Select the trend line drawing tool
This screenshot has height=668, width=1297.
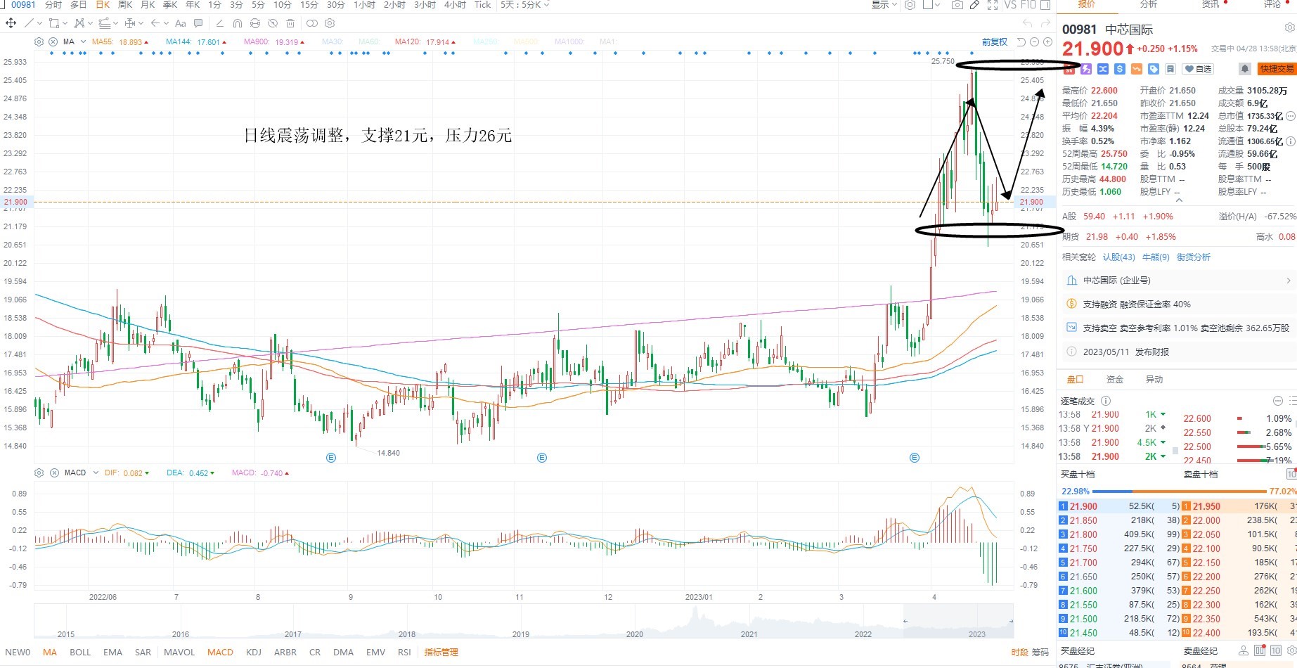(x=29, y=23)
